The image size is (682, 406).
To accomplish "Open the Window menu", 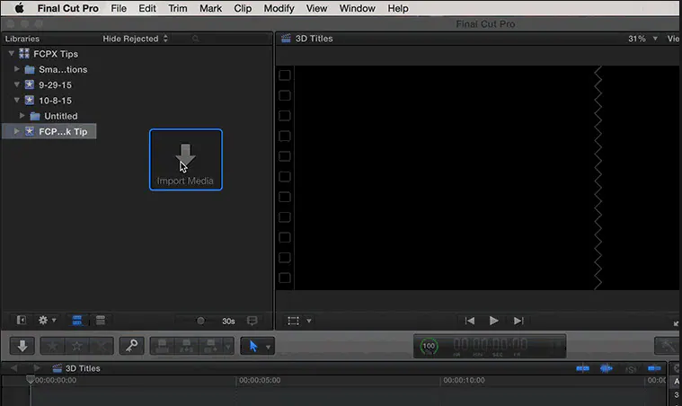I will [357, 8].
